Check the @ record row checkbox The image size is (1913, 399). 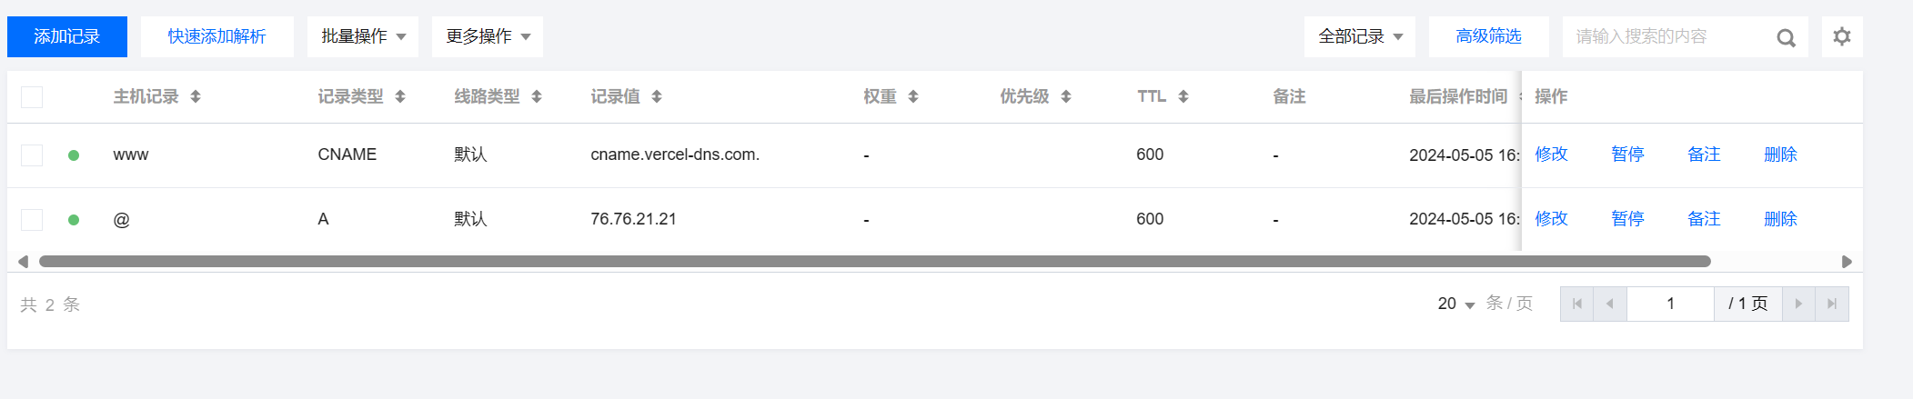coord(32,220)
